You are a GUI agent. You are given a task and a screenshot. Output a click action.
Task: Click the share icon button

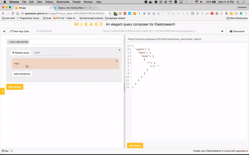(x=4, y=31)
